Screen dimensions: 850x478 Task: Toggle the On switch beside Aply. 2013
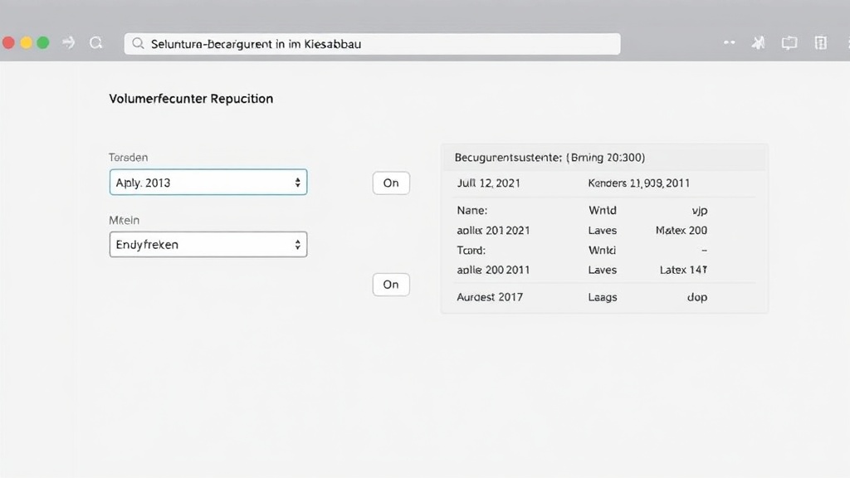point(391,183)
